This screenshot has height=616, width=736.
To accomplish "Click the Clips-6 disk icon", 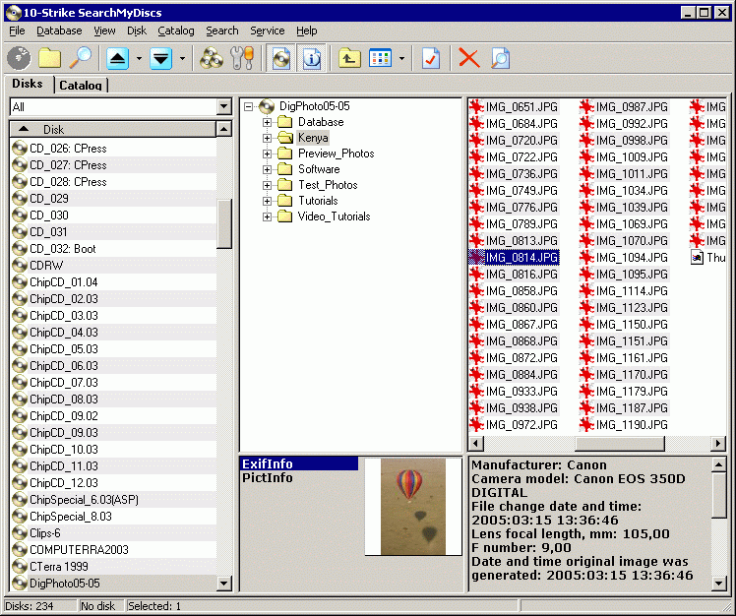I will coord(20,533).
